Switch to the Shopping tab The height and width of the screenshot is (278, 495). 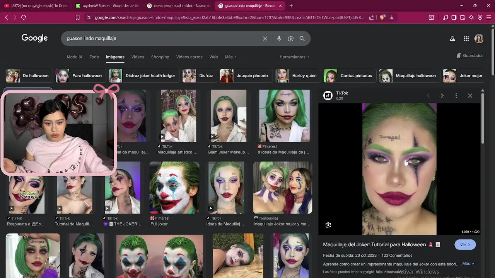pos(160,57)
